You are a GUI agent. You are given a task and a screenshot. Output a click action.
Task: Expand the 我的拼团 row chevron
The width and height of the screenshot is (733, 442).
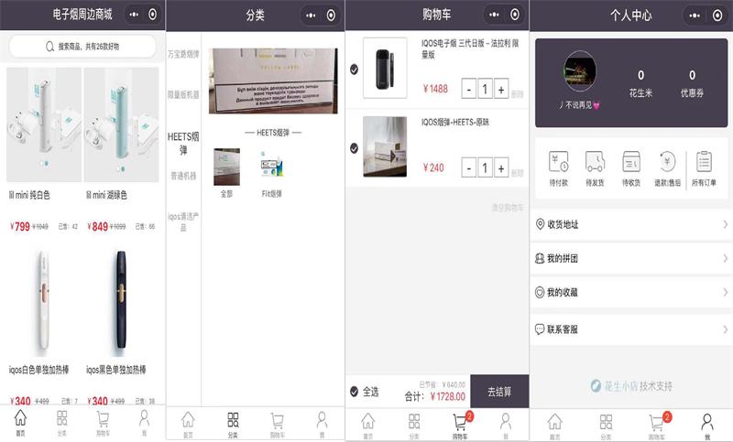(725, 259)
